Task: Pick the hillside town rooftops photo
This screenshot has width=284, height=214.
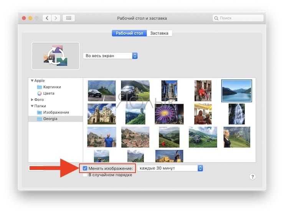Action: pos(135,137)
